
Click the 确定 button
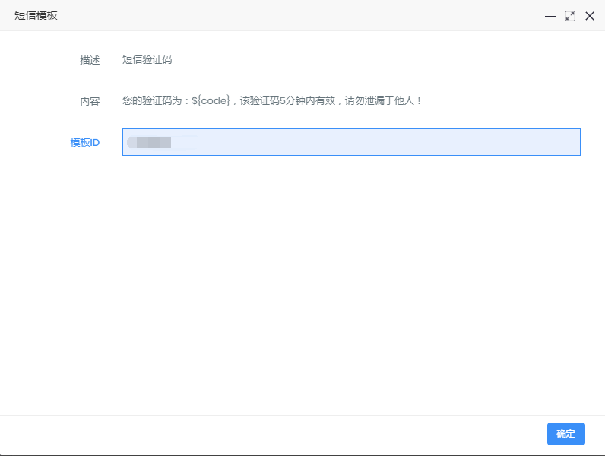pos(565,434)
